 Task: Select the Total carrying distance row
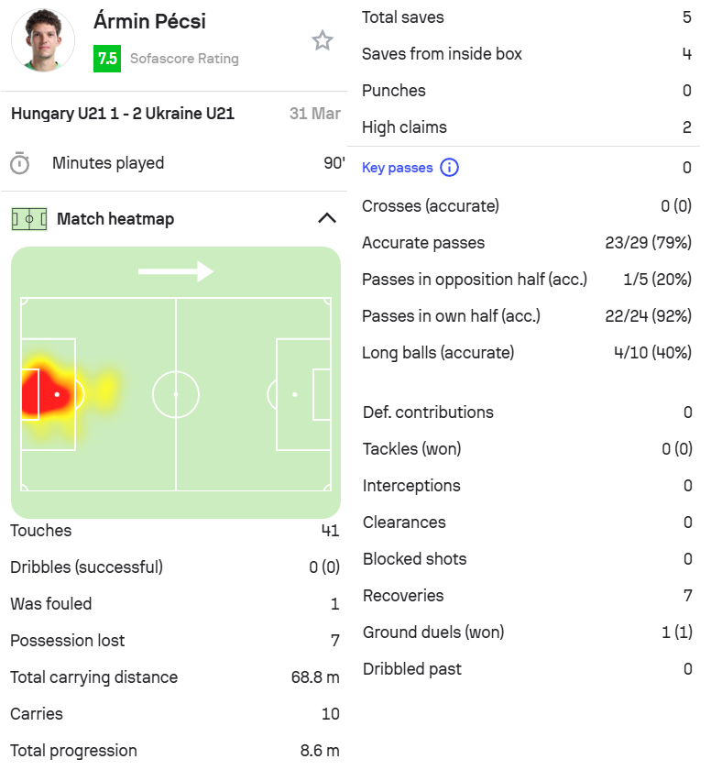coord(174,677)
